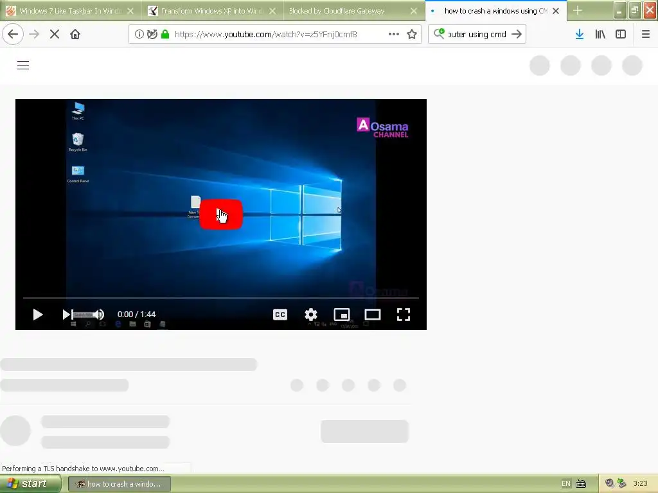658x493 pixels.
Task: Go back to the previous page
Action: coord(13,34)
